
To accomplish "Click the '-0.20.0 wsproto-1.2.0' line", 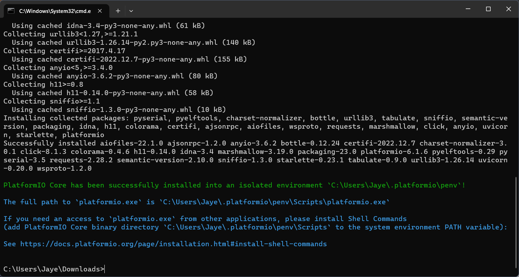I will pos(47,168).
